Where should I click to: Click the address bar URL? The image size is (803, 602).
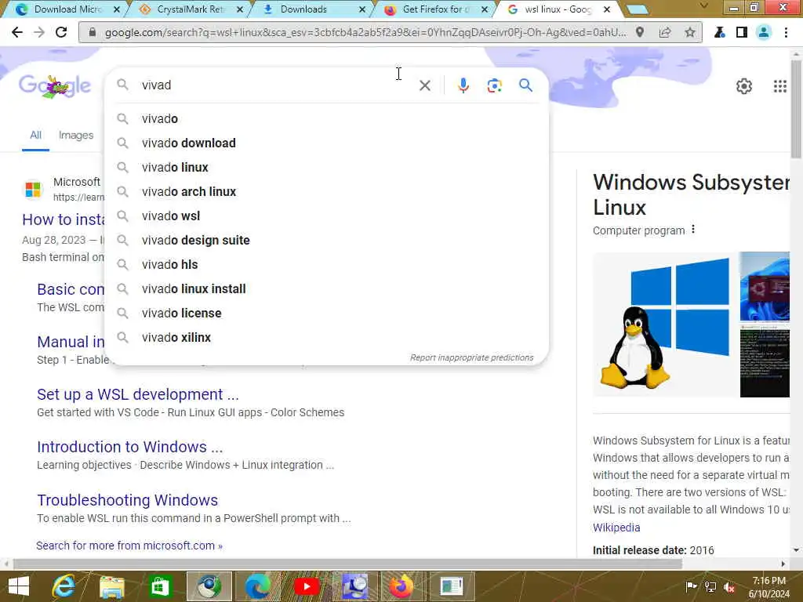coord(365,32)
